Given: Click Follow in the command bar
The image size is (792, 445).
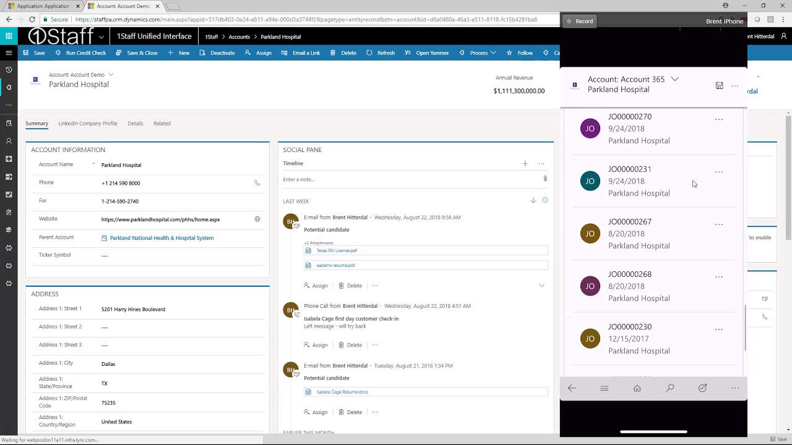Looking at the screenshot, I should coord(520,53).
